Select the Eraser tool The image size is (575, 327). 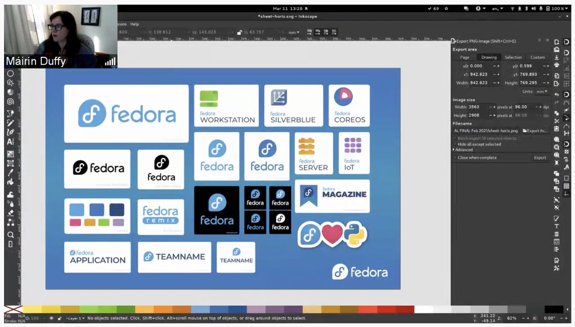[10, 213]
